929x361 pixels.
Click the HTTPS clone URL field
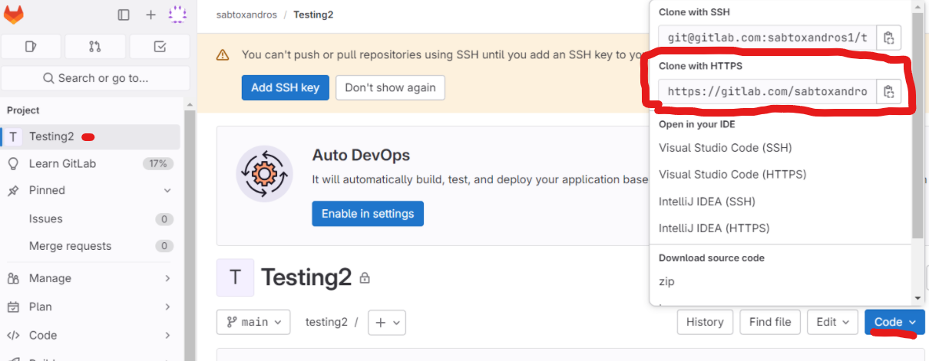(x=767, y=92)
